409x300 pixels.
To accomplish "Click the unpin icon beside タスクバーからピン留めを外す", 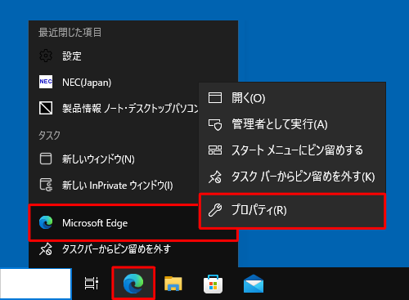I will pyautogui.click(x=45, y=249).
